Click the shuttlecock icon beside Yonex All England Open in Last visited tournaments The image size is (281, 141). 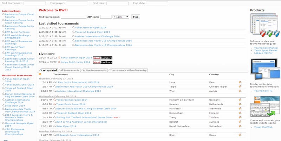(73, 32)
